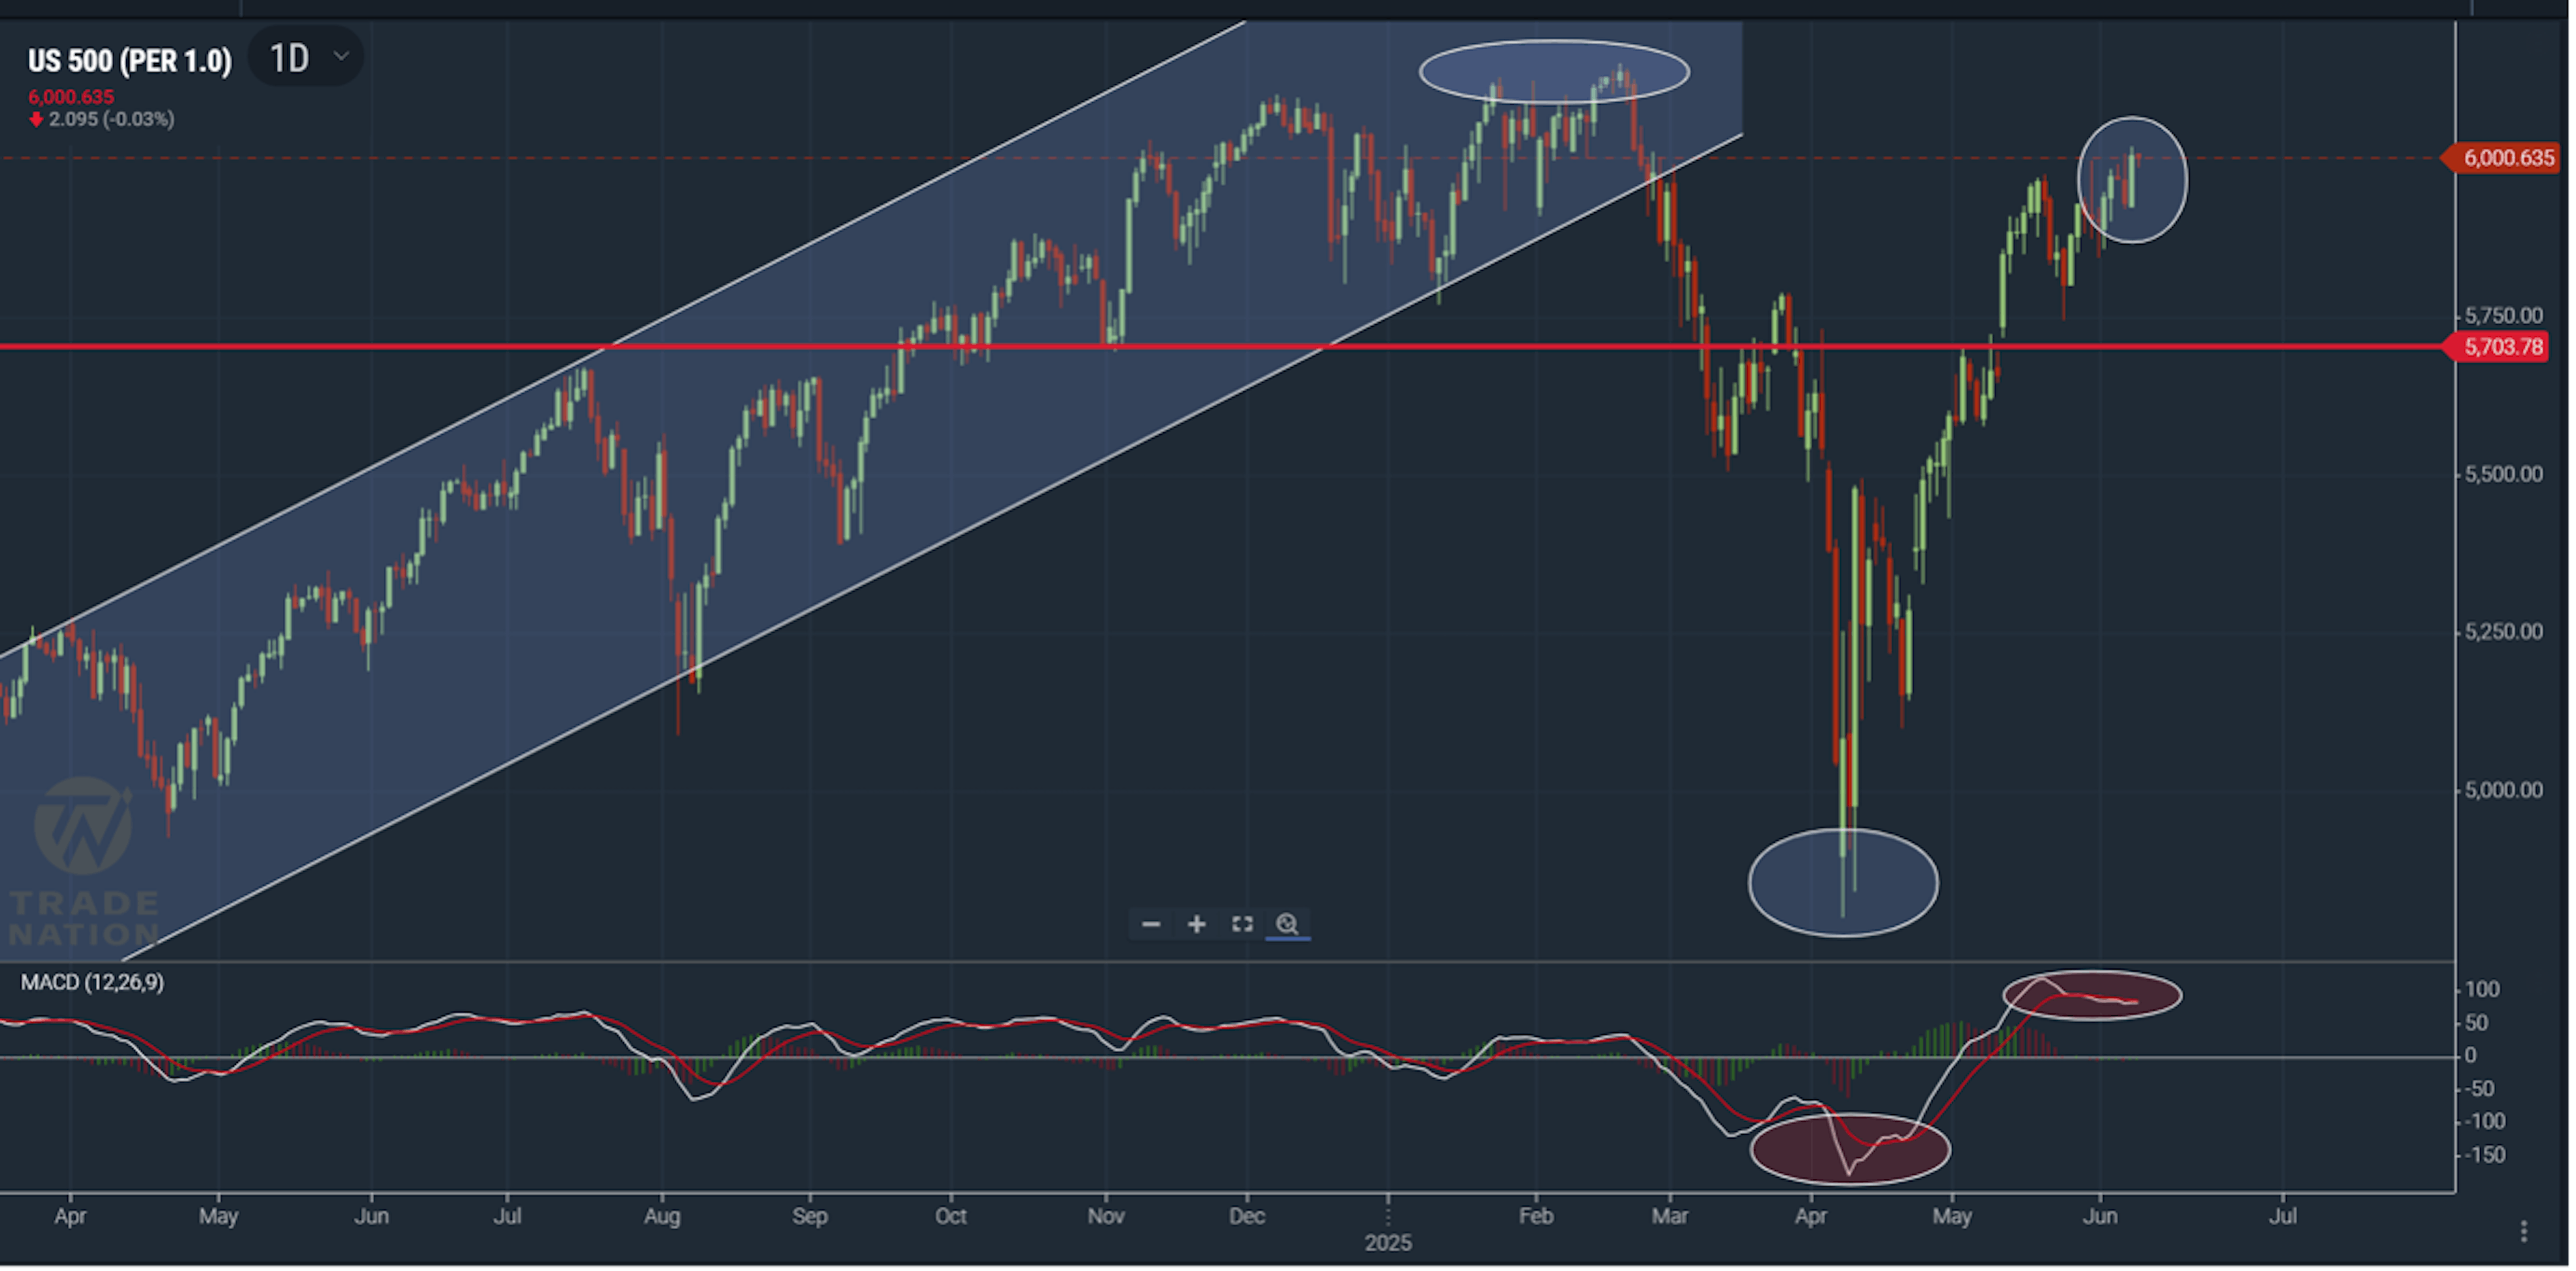Click the MACD (12,26,9) indicator label
The width and height of the screenshot is (2576, 1271).
92,983
